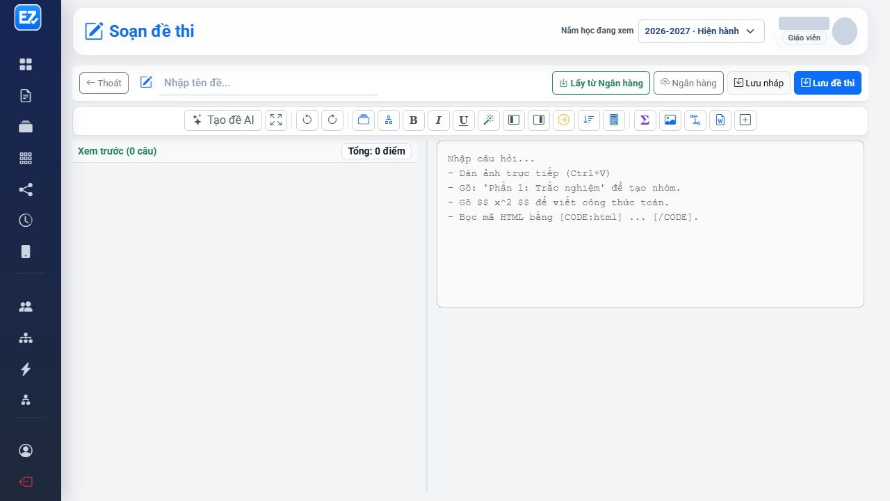Click the red logout icon in sidebar
The width and height of the screenshot is (890, 501).
coord(26,482)
